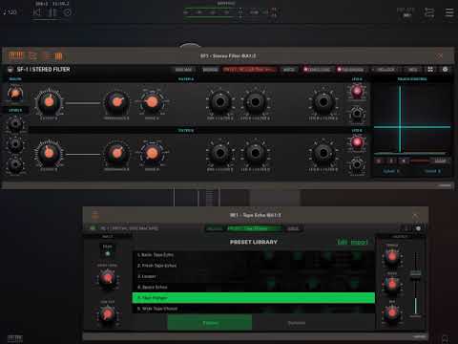Open the RE-1 Tape Echo window menu icon
This screenshot has height=344, width=458.
click(x=95, y=215)
